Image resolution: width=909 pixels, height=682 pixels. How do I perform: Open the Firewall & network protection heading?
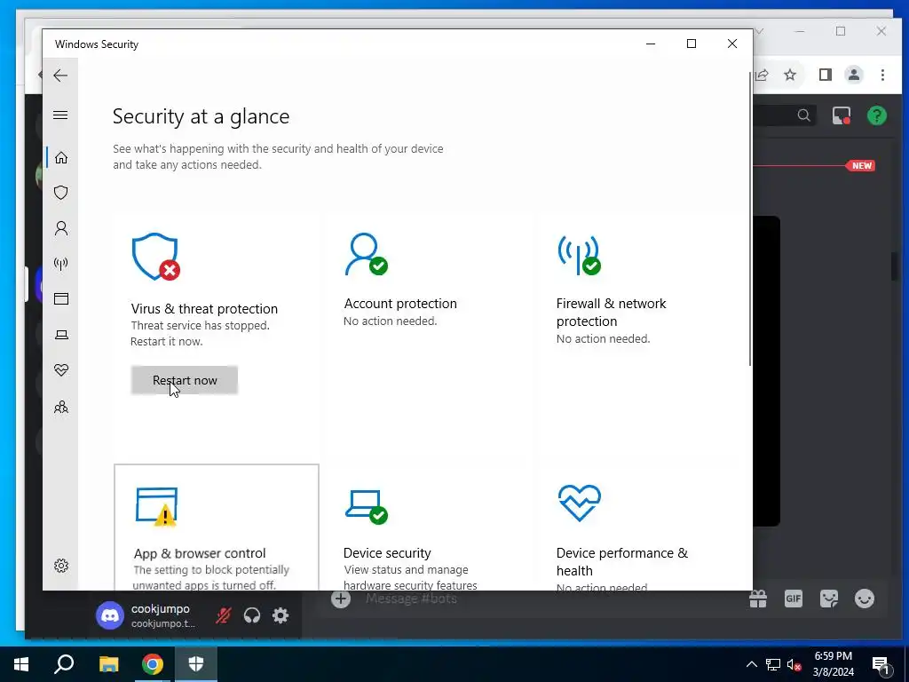coord(611,312)
